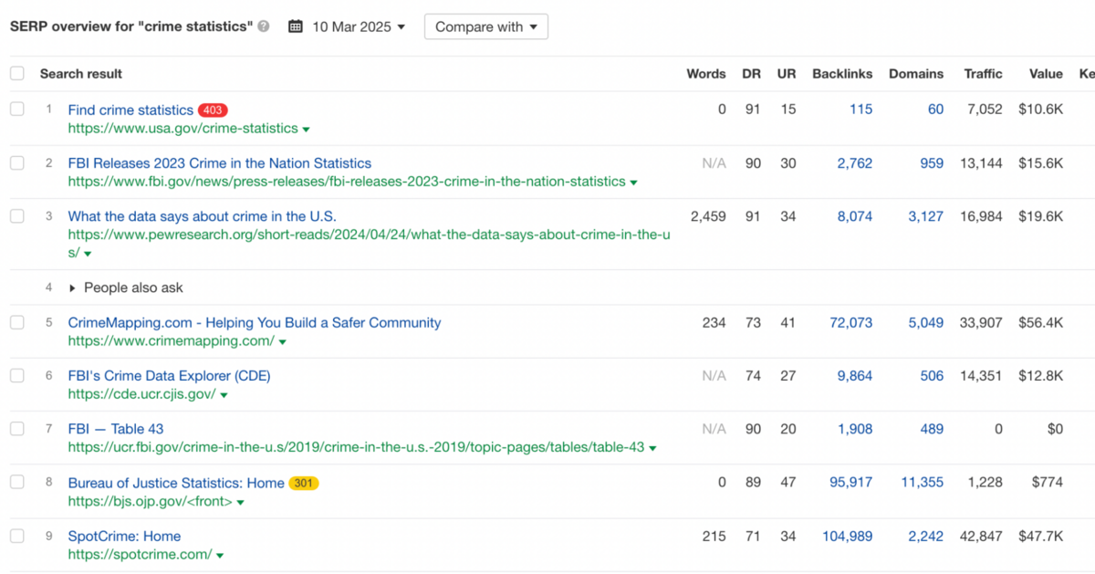The height and width of the screenshot is (574, 1095).
Task: Select checkbox for SpotCrime: Home row
Action: [17, 536]
